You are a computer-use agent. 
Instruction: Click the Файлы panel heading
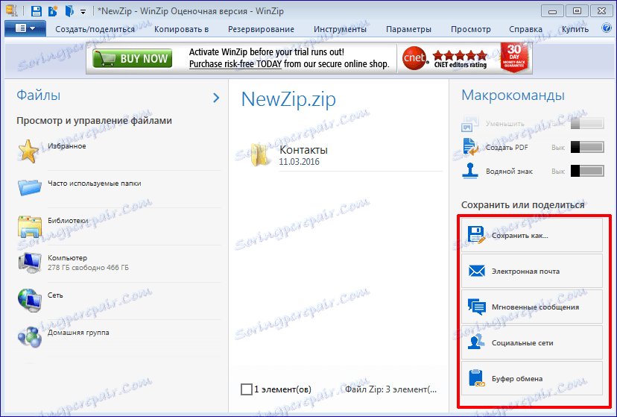tap(39, 95)
